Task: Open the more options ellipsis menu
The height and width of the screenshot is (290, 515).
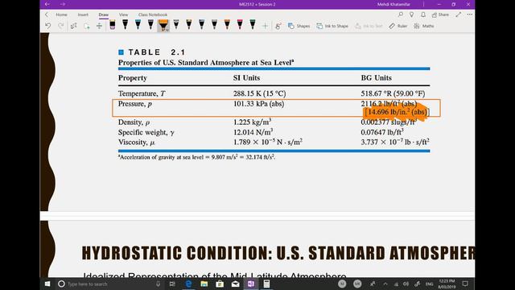Action: pyautogui.click(x=470, y=14)
